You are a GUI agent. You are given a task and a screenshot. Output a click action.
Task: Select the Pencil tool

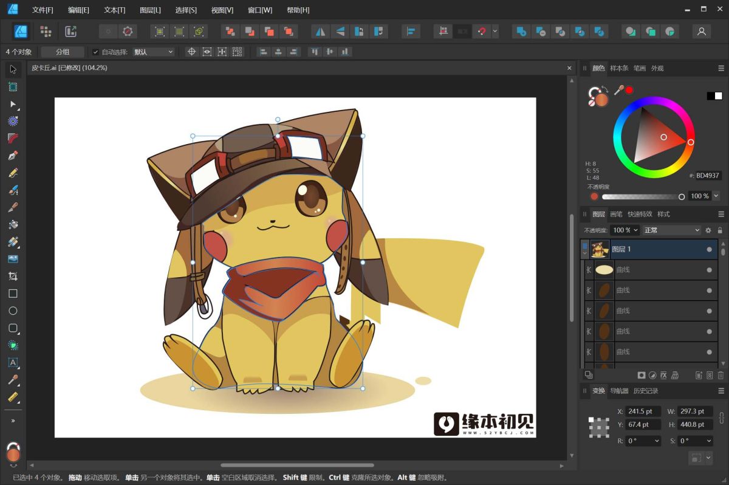[x=13, y=173]
